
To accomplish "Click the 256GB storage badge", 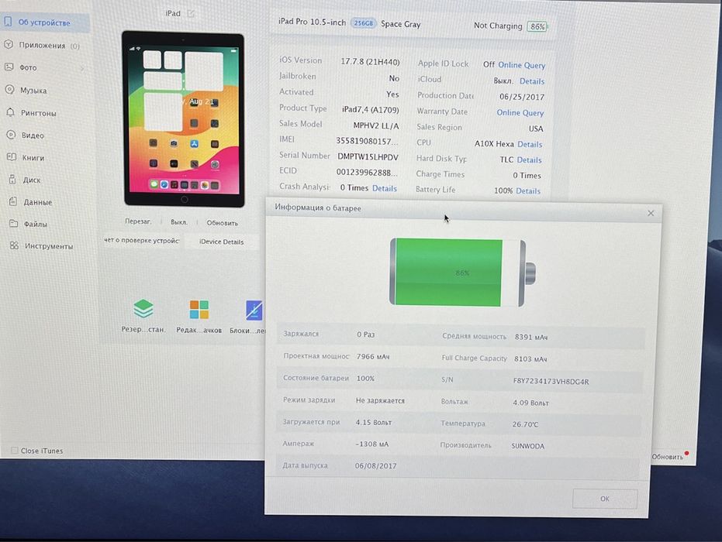I will (363, 23).
